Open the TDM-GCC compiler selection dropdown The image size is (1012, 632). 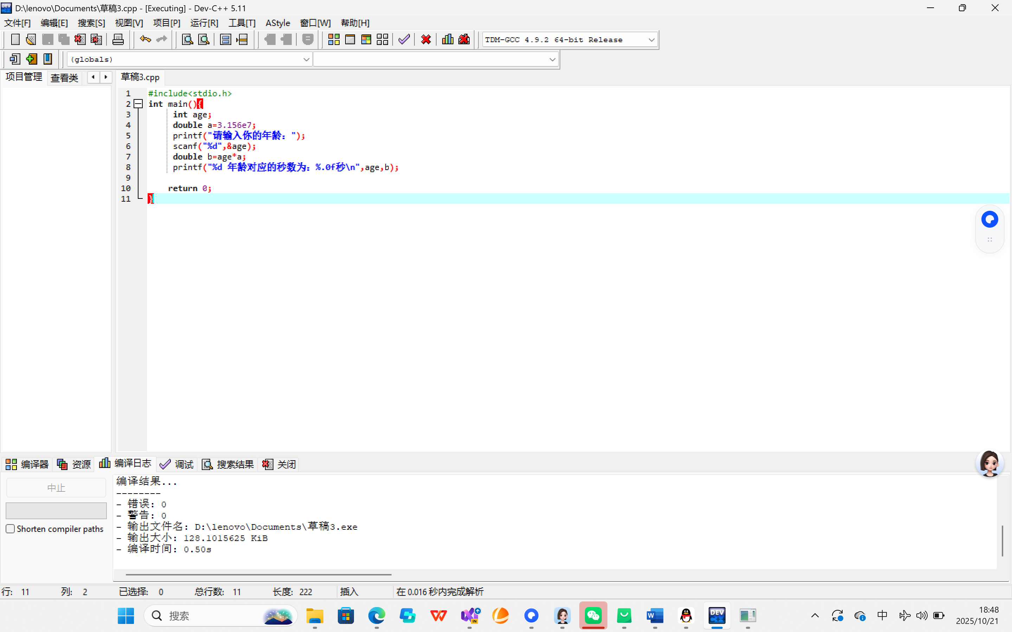coord(651,40)
